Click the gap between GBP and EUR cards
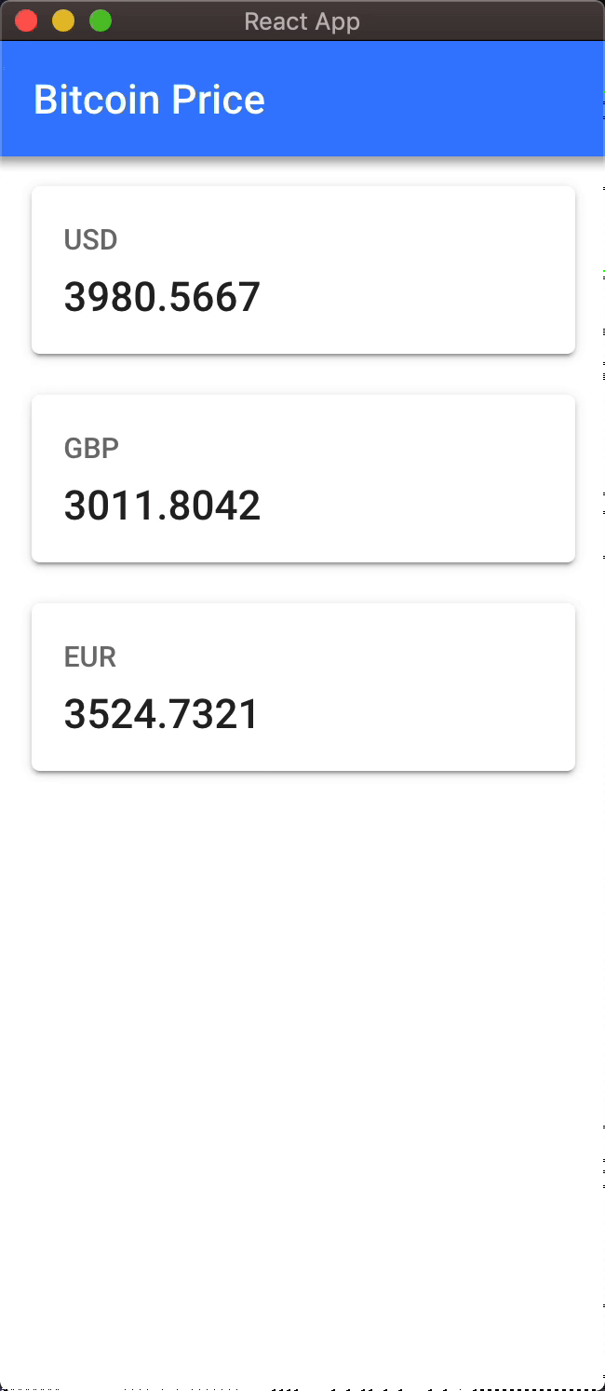The width and height of the screenshot is (605, 1391). click(x=302, y=583)
